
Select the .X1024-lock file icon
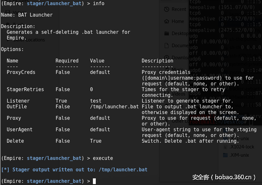[x=225, y=147]
